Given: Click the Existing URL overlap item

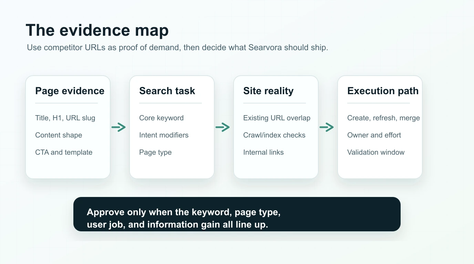Looking at the screenshot, I should (x=277, y=118).
